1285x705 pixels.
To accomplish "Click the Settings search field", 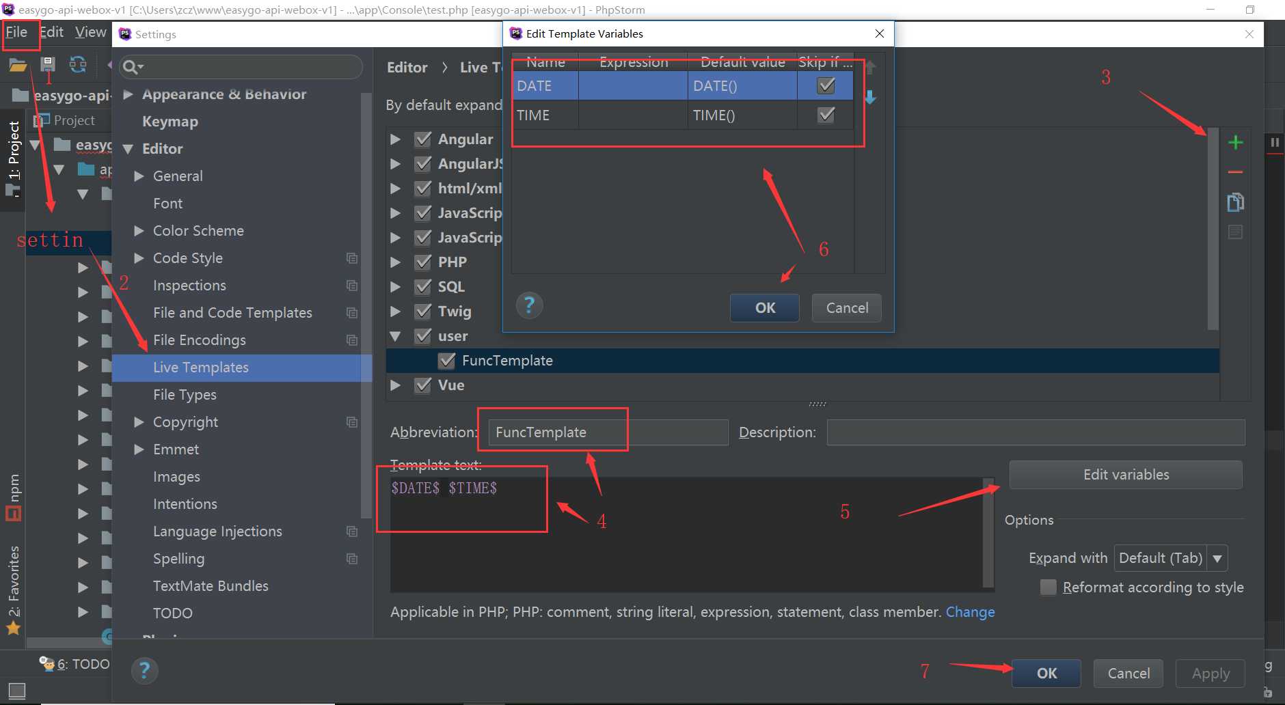I will (x=241, y=67).
